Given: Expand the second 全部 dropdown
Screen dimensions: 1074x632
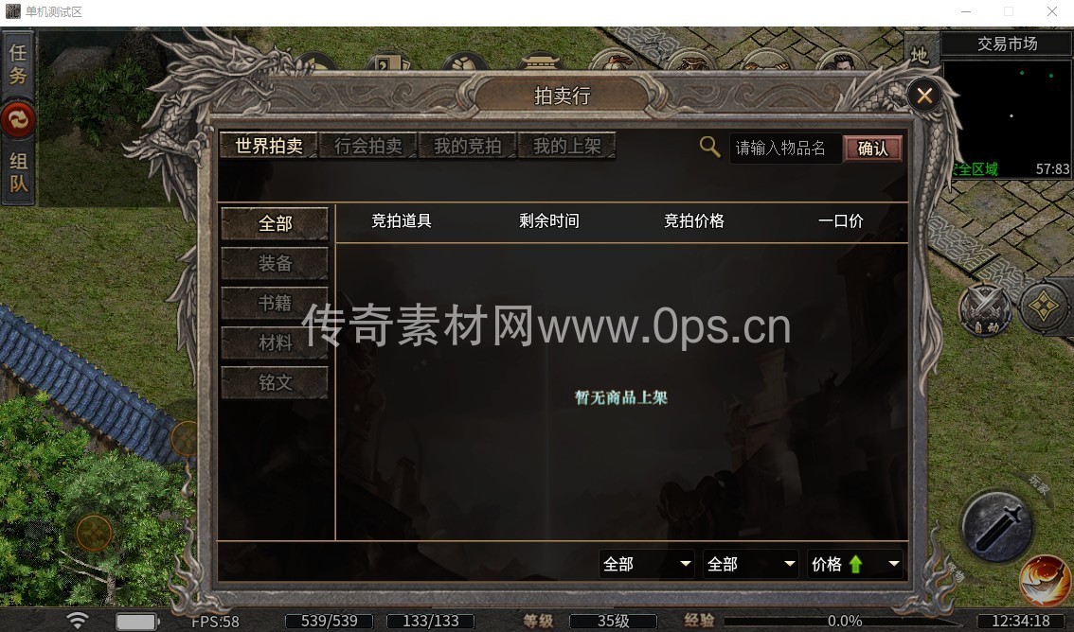Looking at the screenshot, I should pyautogui.click(x=750, y=564).
